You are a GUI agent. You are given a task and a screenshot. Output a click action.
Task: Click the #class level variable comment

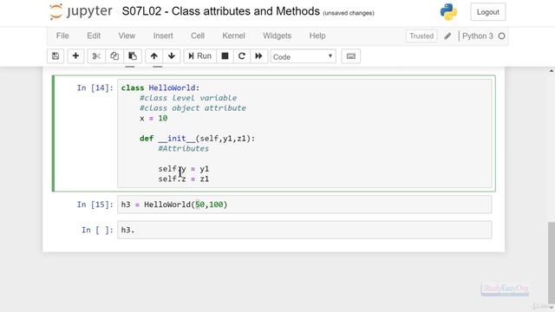tap(188, 98)
